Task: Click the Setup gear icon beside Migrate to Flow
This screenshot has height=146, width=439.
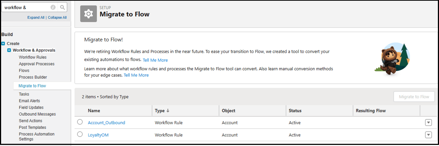Action: coord(88,14)
